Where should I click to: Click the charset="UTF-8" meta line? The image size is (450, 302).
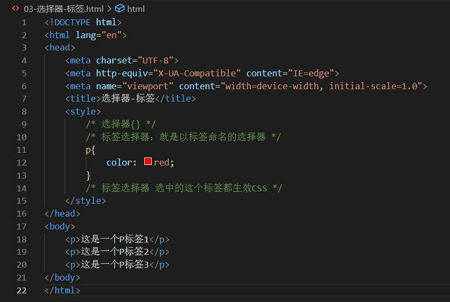[x=122, y=61]
